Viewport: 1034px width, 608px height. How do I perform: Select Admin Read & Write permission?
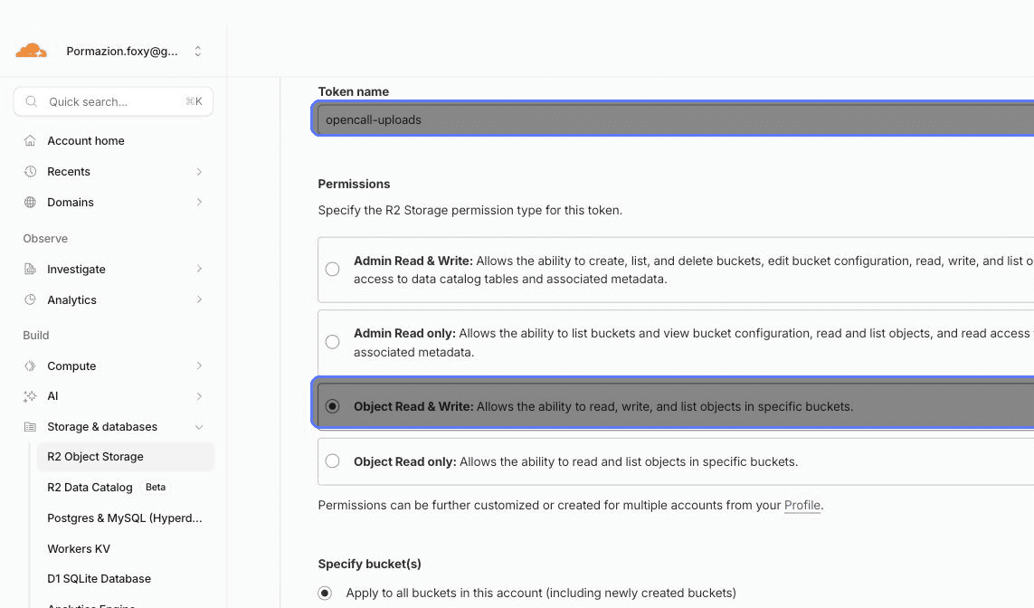coord(332,269)
